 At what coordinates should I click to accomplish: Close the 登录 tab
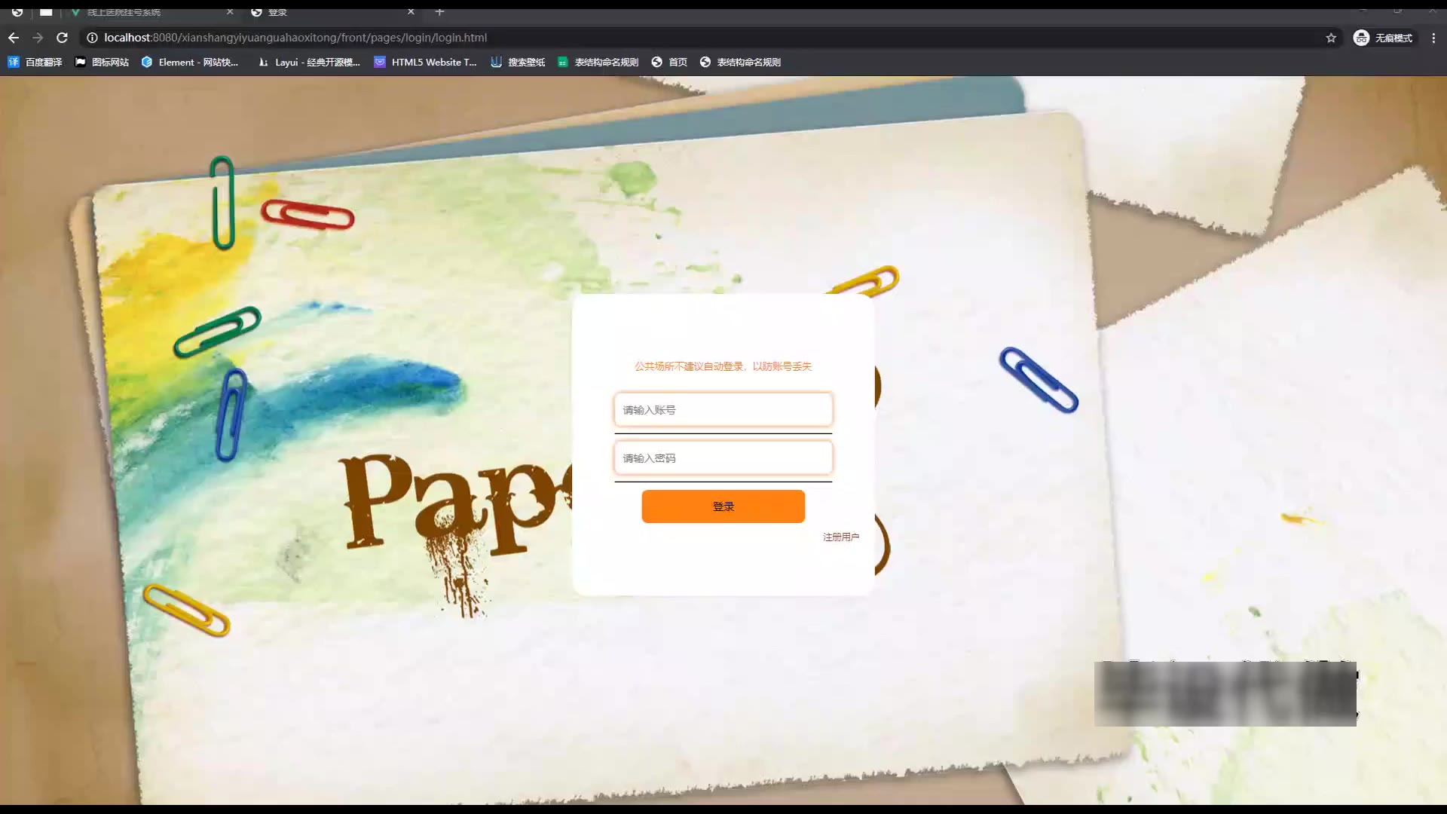pos(411,12)
